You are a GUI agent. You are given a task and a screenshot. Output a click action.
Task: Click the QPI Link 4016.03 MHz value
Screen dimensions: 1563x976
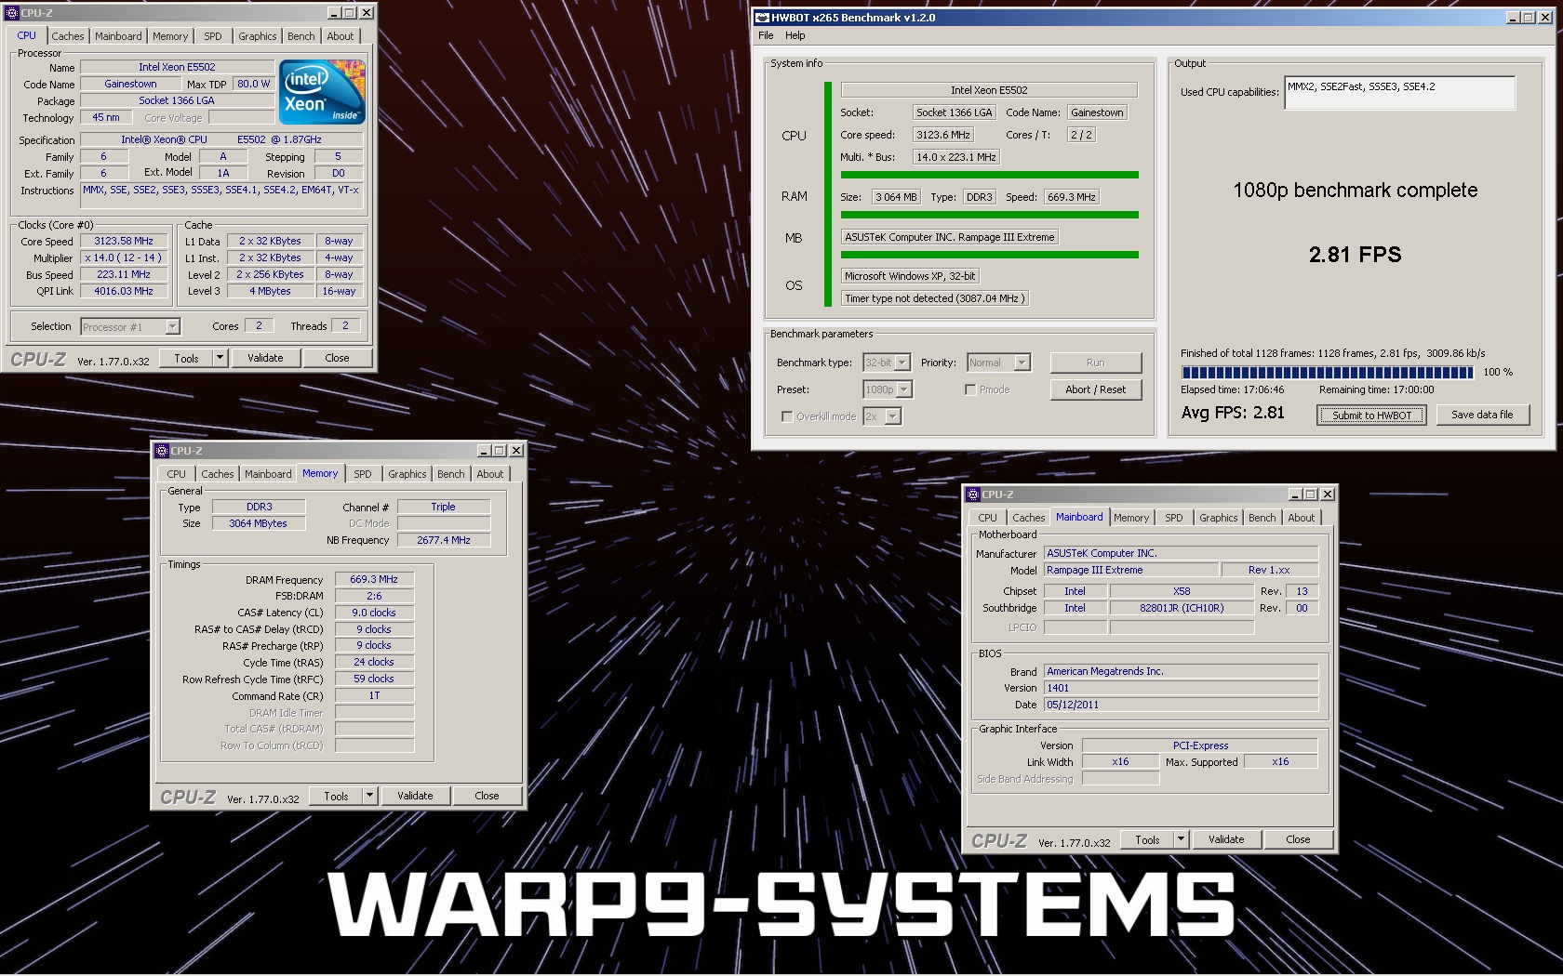pos(124,291)
